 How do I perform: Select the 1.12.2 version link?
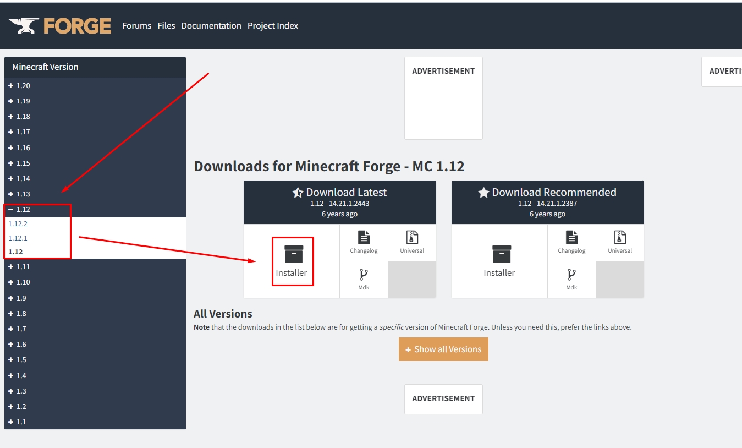pos(18,224)
